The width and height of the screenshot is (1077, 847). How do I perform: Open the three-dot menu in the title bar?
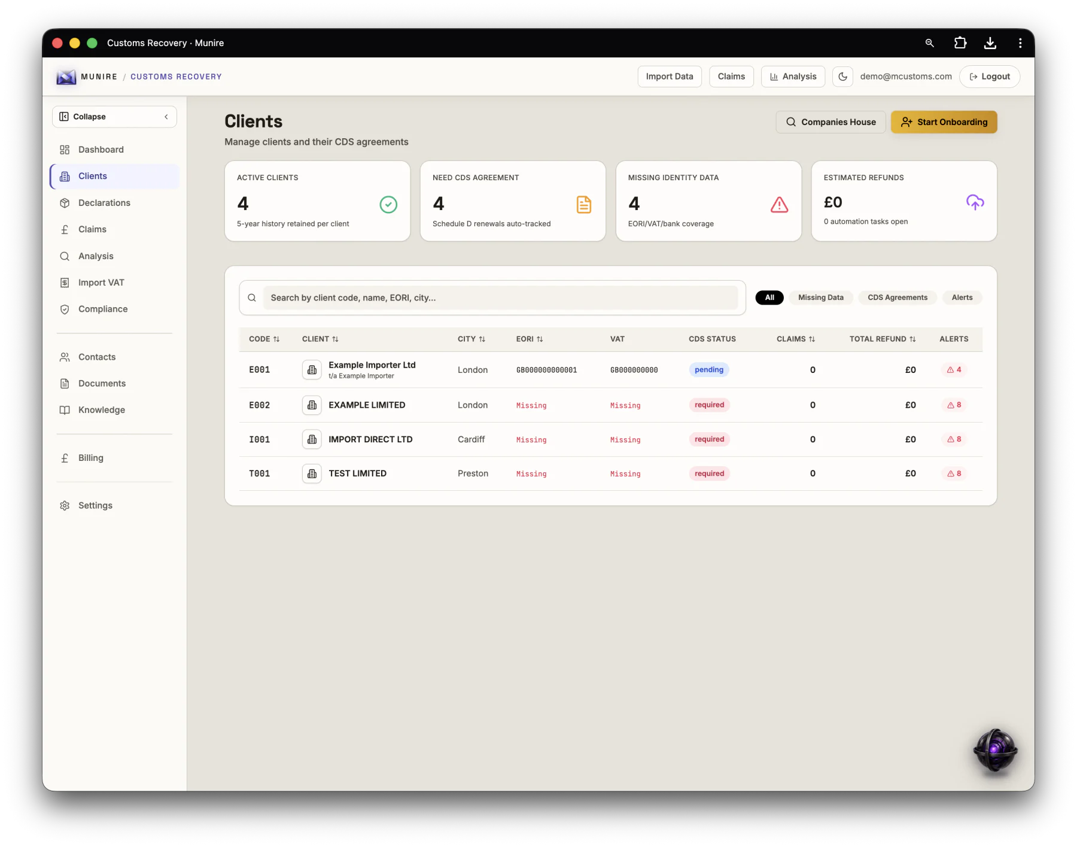1020,43
